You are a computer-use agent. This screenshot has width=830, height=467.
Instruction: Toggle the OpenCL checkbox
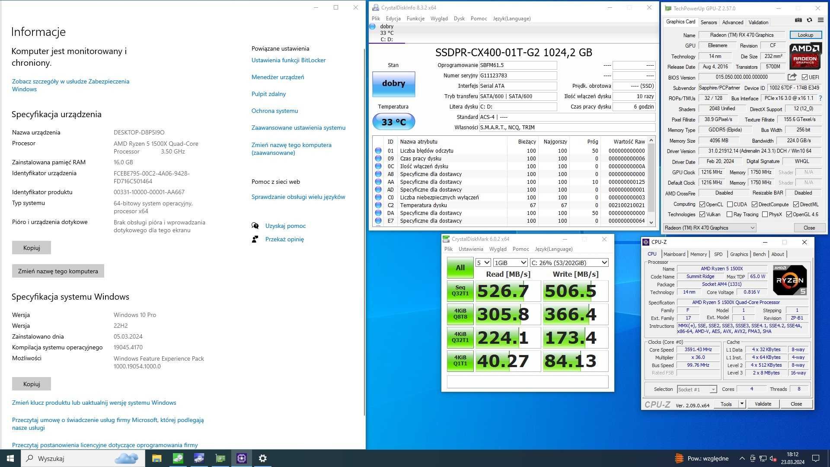(x=702, y=205)
